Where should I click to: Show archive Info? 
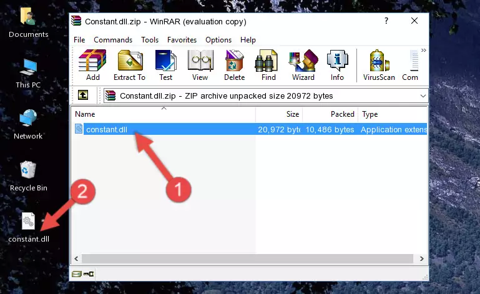pos(337,66)
